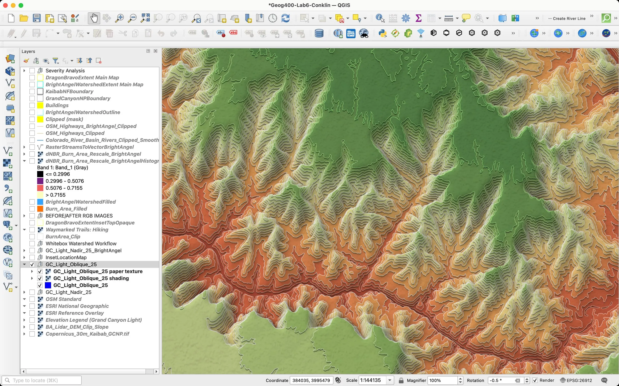Open the Python Console icon
This screenshot has width=619, height=386.
click(x=382, y=33)
